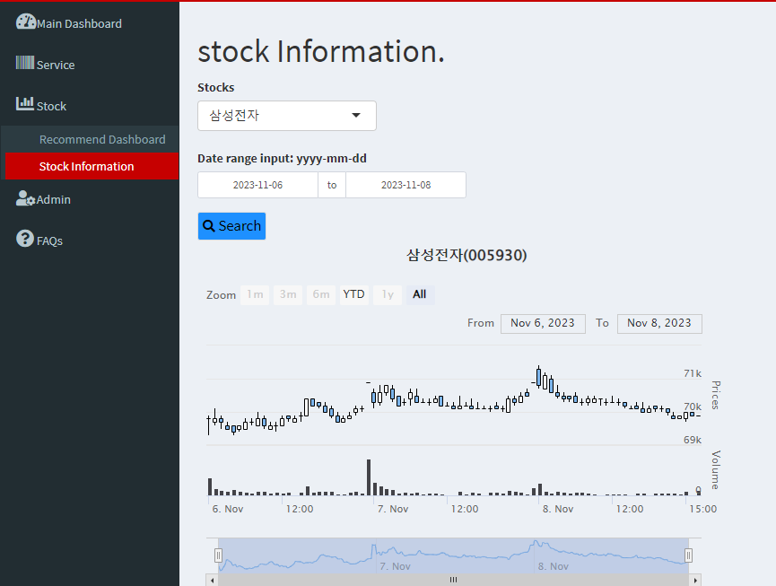The height and width of the screenshot is (586, 776).
Task: Click the tallest volume bar near 7. Nov
Action: pos(369,477)
